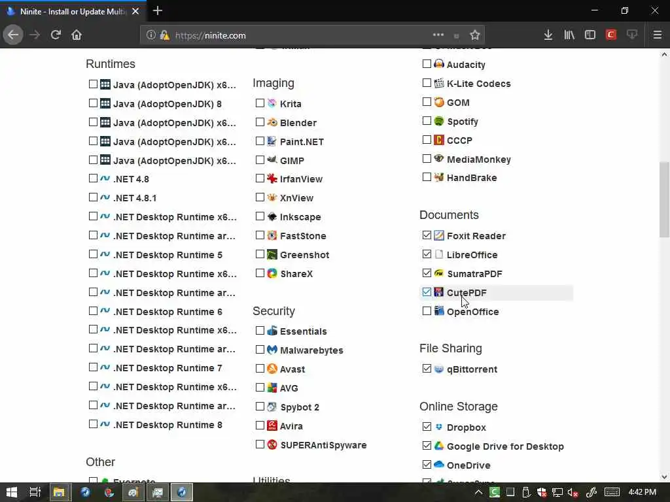Click the Avira red icon
Image resolution: width=670 pixels, height=502 pixels.
272,426
